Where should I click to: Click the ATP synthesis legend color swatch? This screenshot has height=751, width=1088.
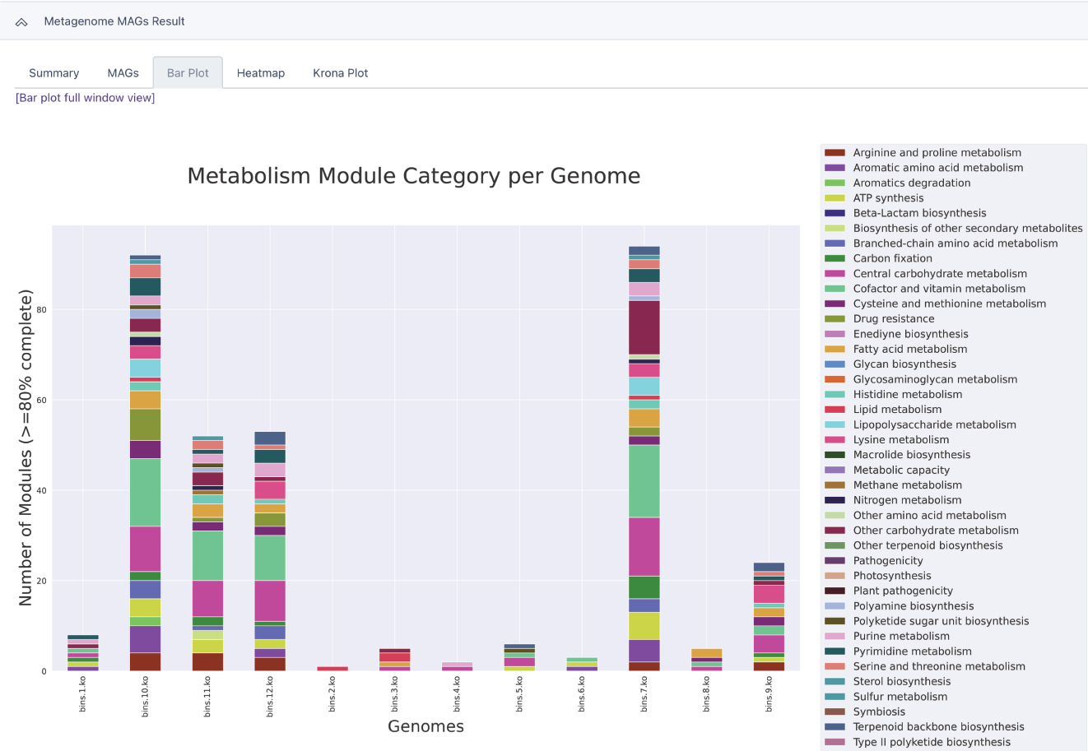pos(835,198)
